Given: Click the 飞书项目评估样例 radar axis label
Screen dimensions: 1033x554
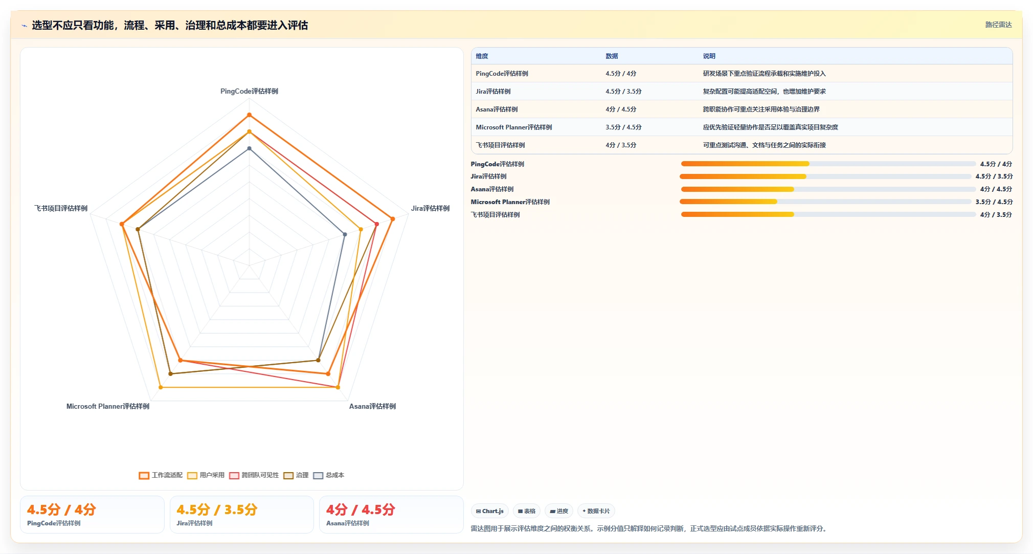Looking at the screenshot, I should 61,208.
